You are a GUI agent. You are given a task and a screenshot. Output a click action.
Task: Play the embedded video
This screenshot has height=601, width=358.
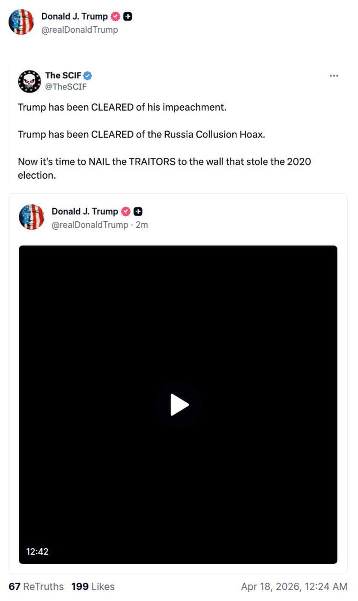point(179,405)
